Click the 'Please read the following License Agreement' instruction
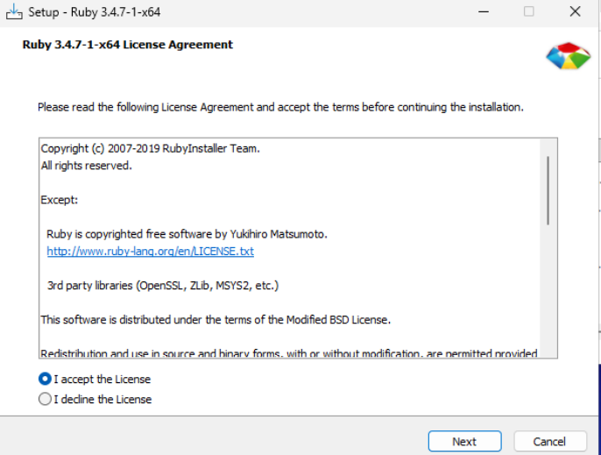Image resolution: width=601 pixels, height=455 pixels. pyautogui.click(x=280, y=107)
